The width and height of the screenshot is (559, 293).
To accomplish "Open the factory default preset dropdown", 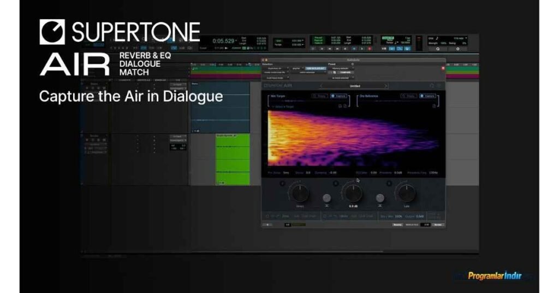I will 341,68.
